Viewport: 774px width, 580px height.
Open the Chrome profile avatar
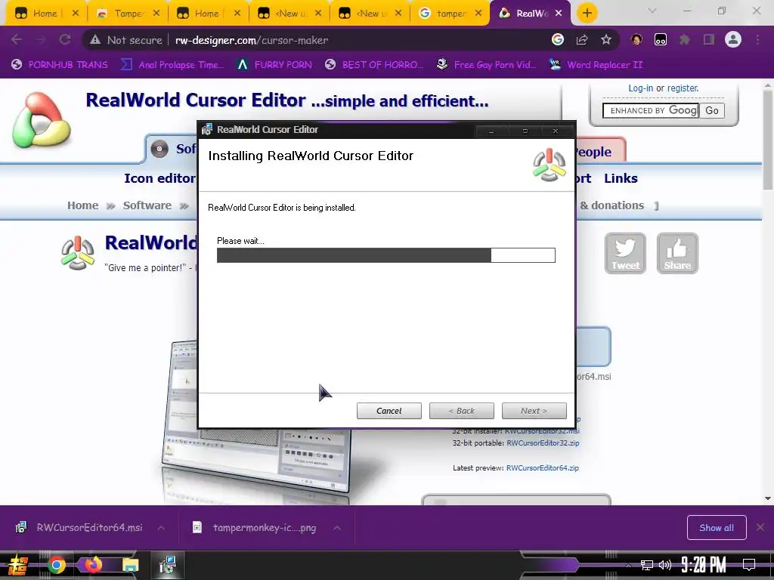pyautogui.click(x=733, y=39)
